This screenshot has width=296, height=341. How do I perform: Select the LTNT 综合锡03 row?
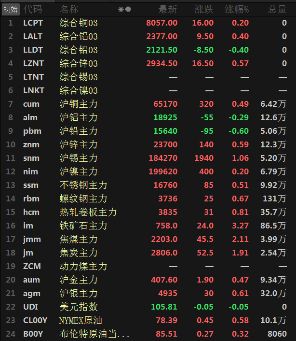pyautogui.click(x=148, y=77)
